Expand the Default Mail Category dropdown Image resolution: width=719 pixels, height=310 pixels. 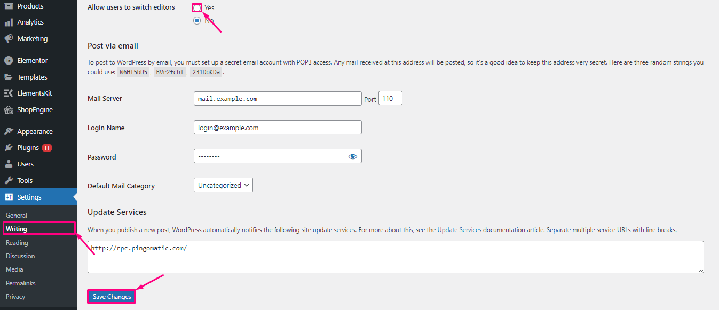tap(223, 185)
